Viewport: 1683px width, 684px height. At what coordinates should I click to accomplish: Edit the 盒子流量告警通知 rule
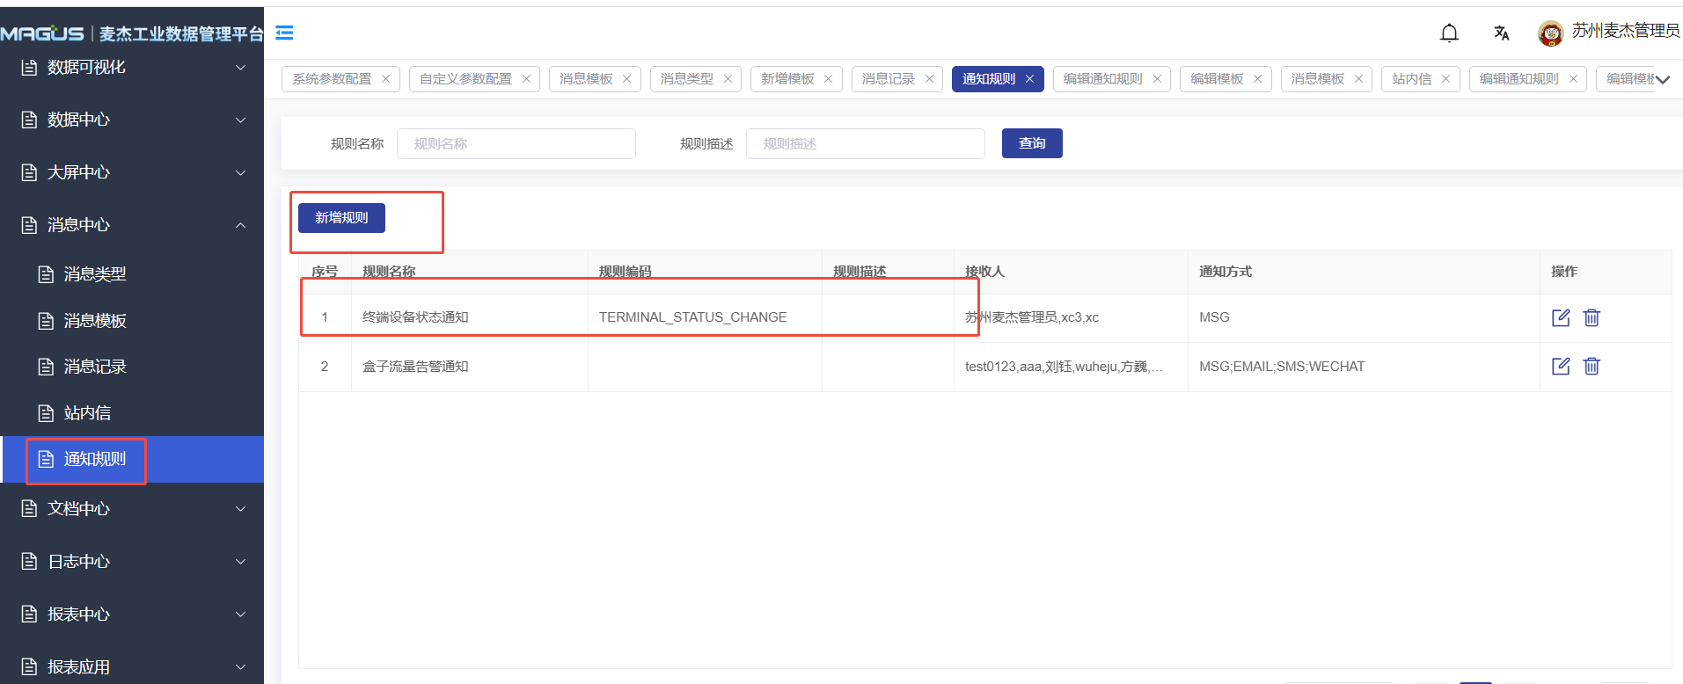pyautogui.click(x=1561, y=367)
